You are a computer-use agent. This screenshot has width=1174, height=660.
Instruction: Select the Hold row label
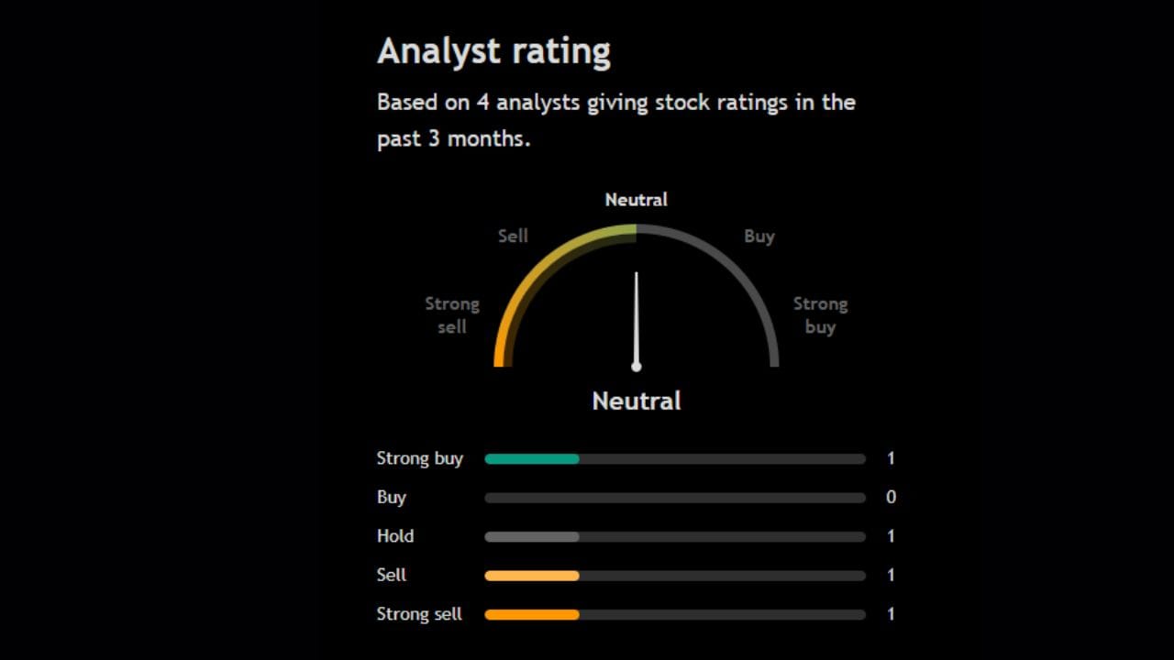click(395, 536)
